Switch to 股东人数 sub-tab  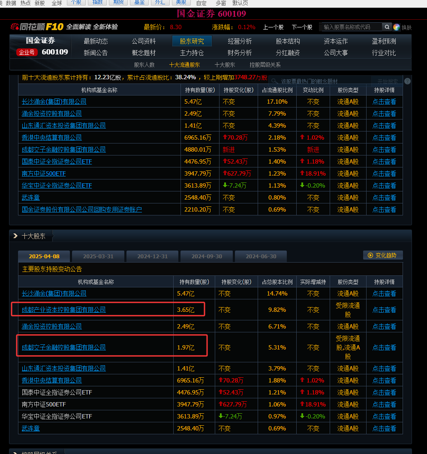(144, 65)
